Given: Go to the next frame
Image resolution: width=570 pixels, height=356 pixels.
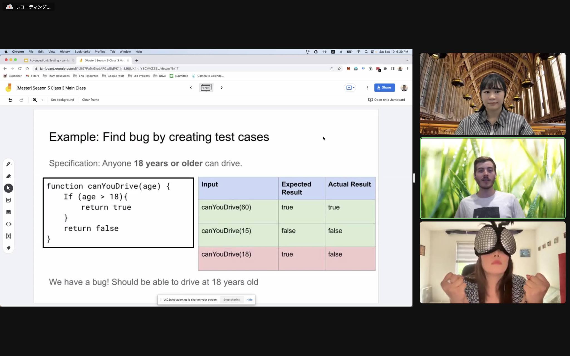Looking at the screenshot, I should point(222,88).
